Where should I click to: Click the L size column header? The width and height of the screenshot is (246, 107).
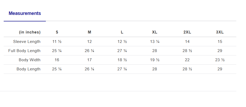pos(122,32)
